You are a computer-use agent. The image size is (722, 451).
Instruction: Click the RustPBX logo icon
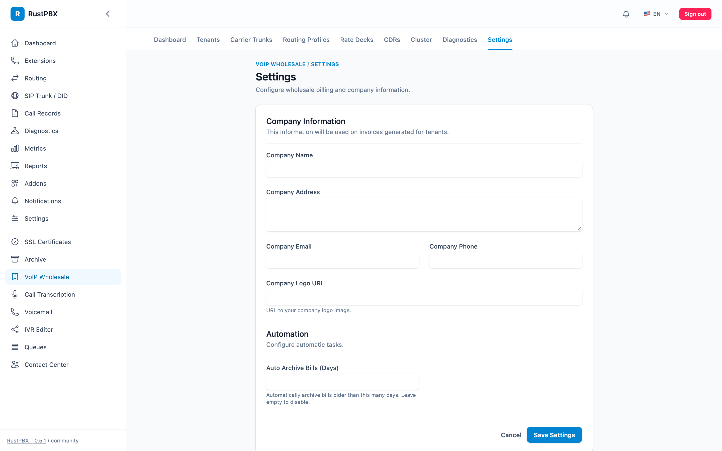(x=17, y=14)
